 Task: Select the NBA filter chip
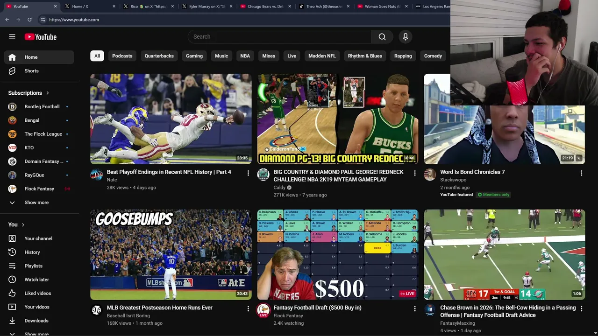[245, 56]
